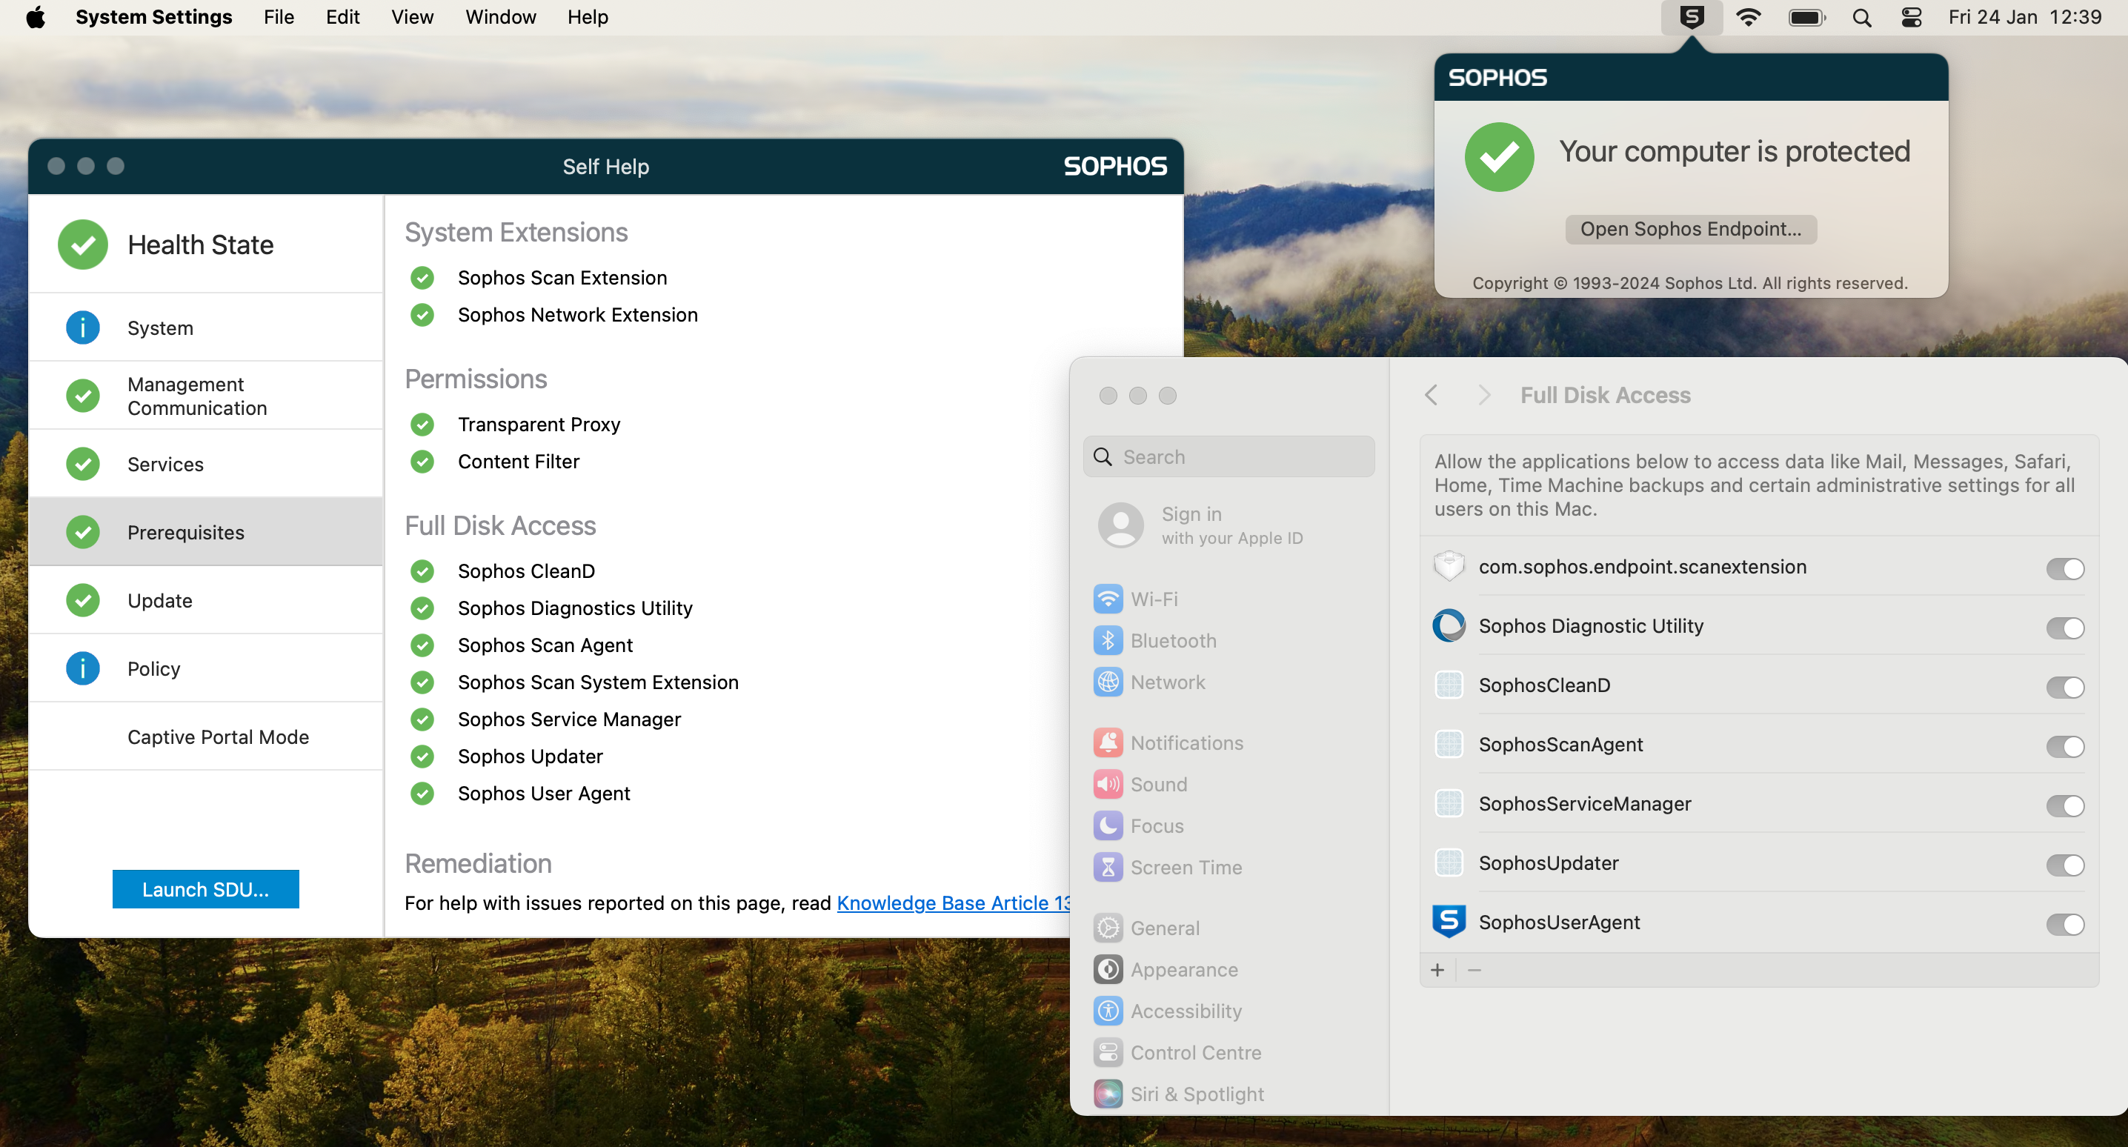Click the Sound speaker icon in sidebar
This screenshot has height=1147, width=2128.
1108,784
